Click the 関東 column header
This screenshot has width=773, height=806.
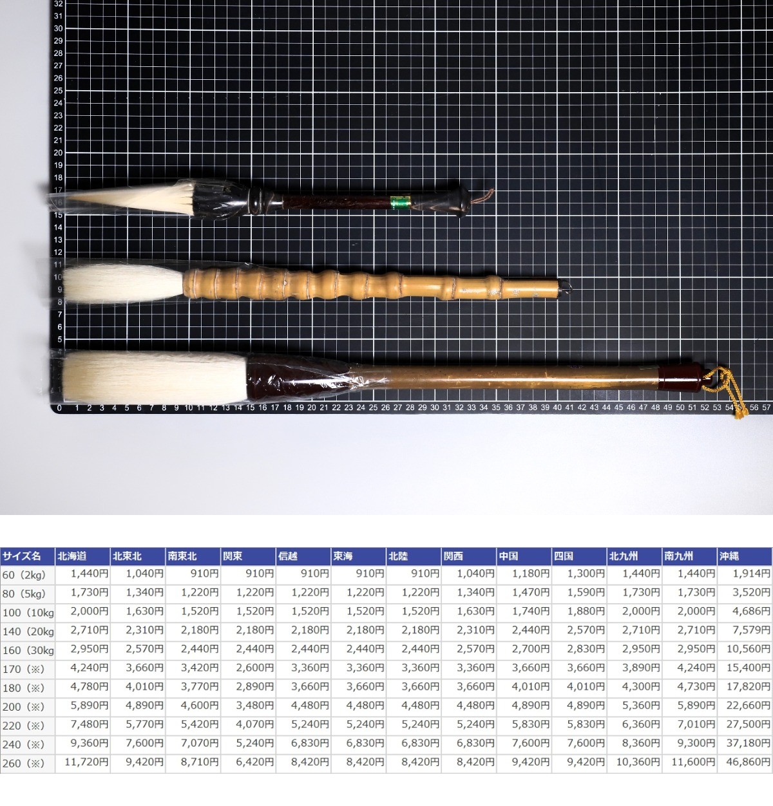(x=247, y=556)
